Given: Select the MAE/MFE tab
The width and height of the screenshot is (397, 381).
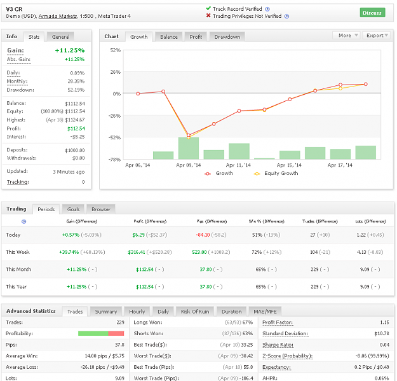Looking at the screenshot, I should point(265,312).
